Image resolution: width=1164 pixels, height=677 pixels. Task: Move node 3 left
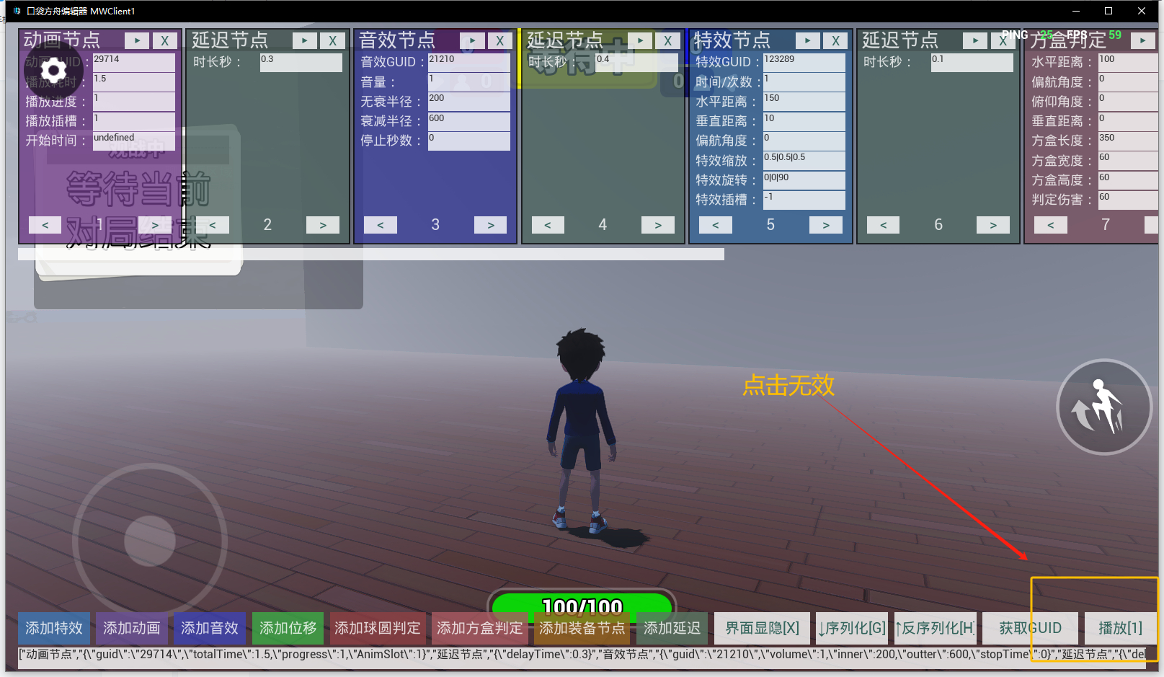pyautogui.click(x=381, y=225)
